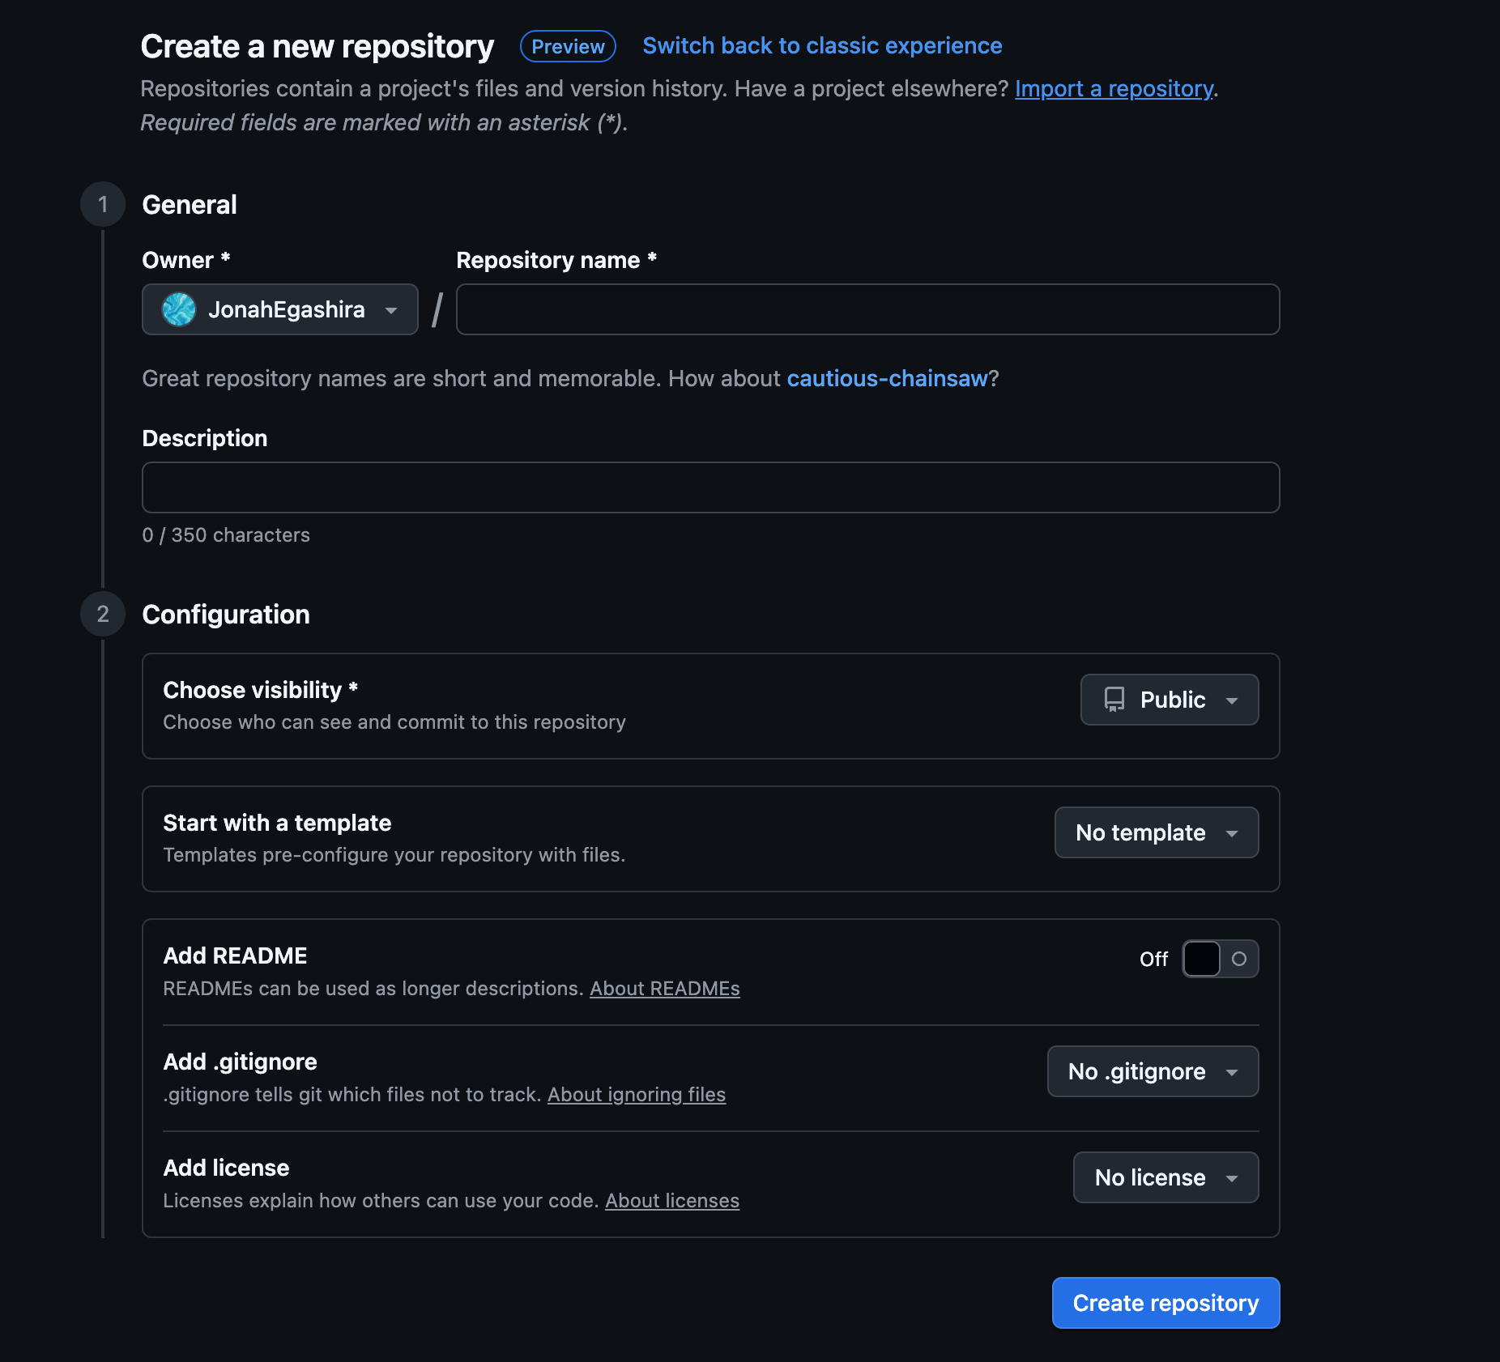Click the step 1 circle next to General
The height and width of the screenshot is (1362, 1500).
coord(102,204)
